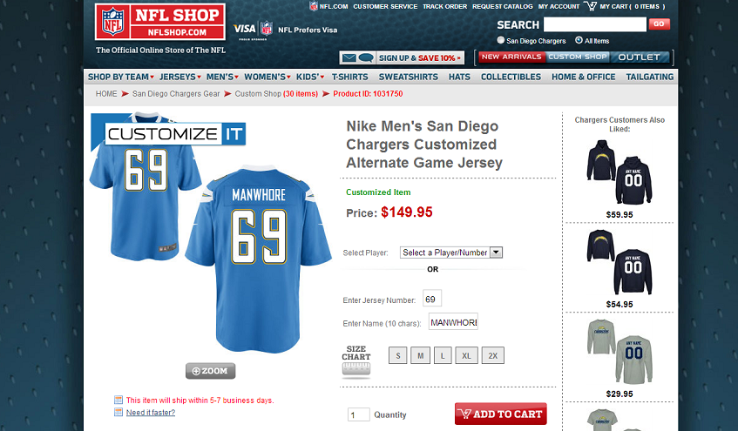The height and width of the screenshot is (431, 738).
Task: Switch to the Outlet tab
Action: pos(640,57)
